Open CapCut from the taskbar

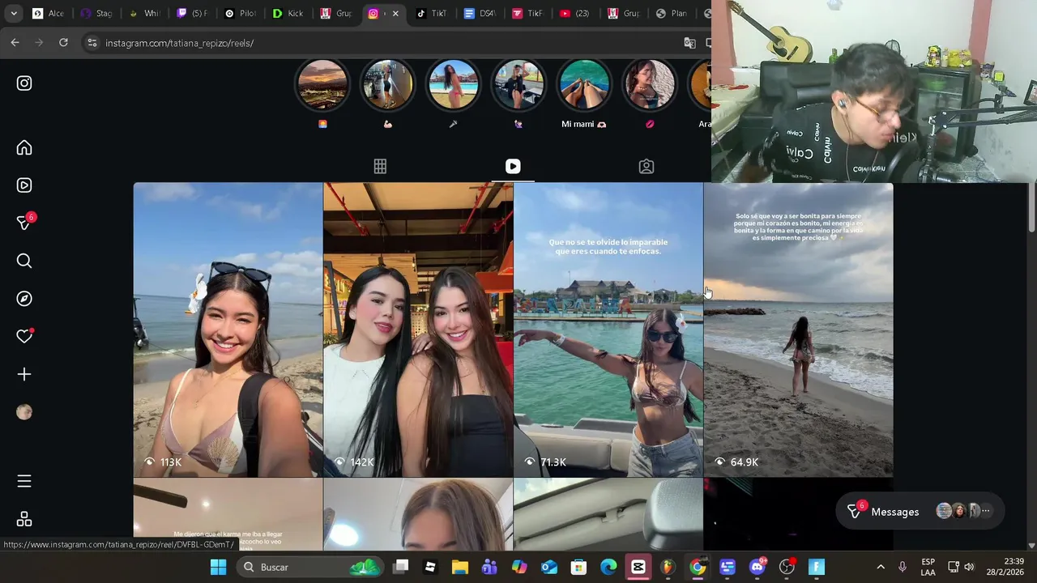pos(638,567)
